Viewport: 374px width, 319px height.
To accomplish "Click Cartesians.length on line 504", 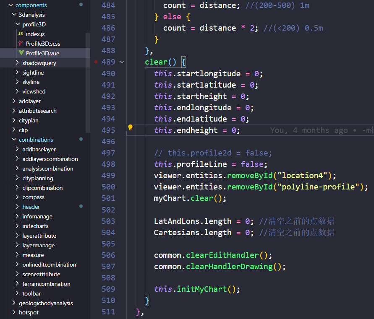I will [193, 233].
